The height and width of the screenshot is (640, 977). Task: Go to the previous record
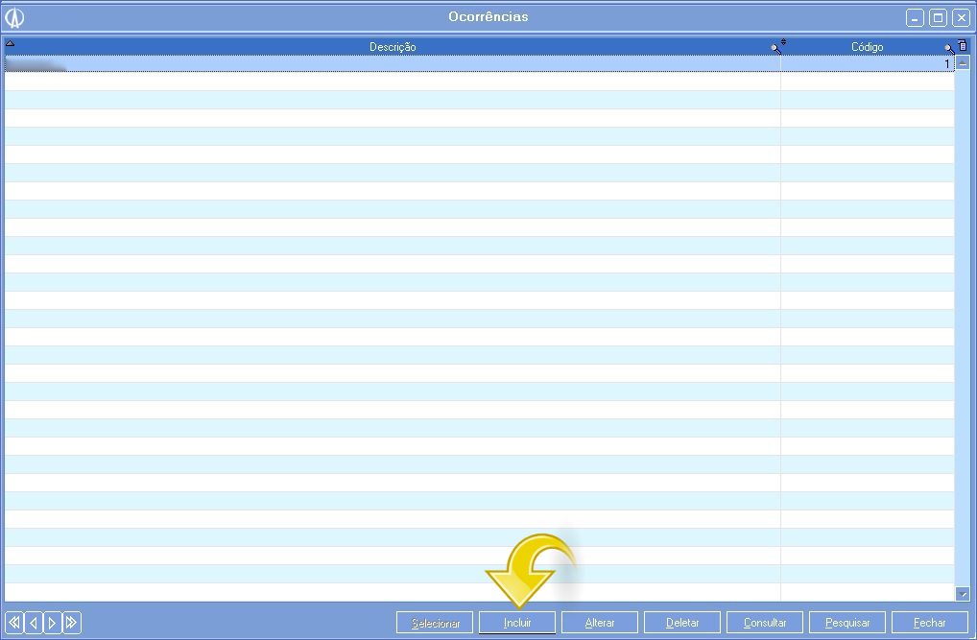pos(34,623)
